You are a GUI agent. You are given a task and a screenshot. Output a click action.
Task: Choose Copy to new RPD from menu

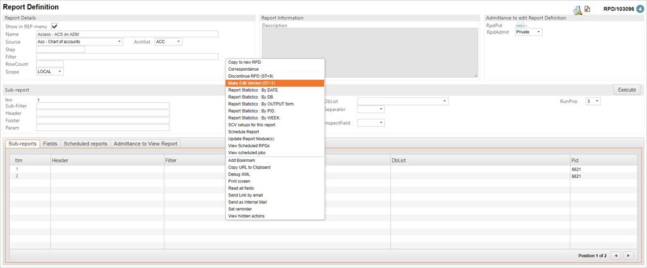click(x=274, y=62)
